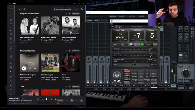Show next Jazz items

click(69, 86)
